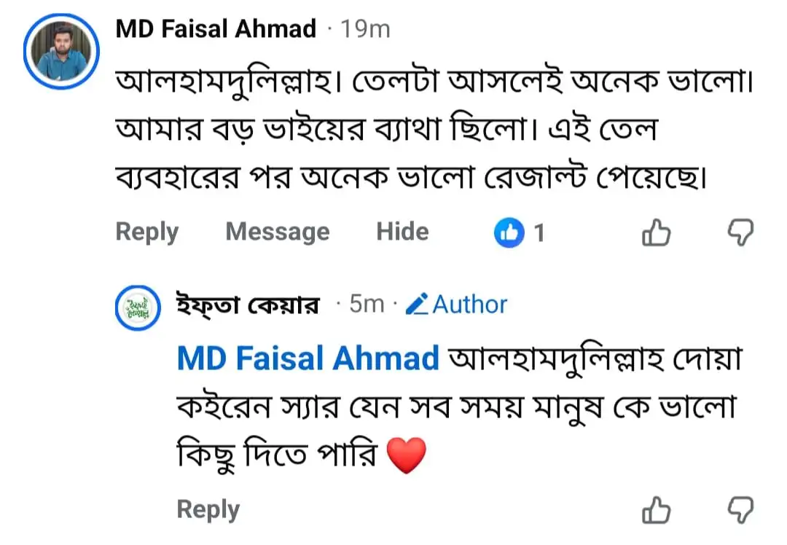Reply to the ইফতা কেয়ার author reply

point(208,510)
